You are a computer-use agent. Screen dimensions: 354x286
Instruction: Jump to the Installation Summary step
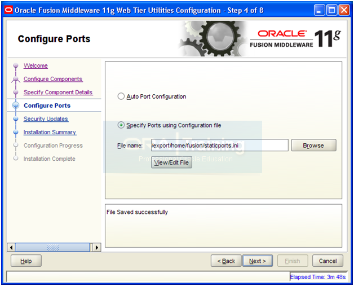[x=50, y=132]
